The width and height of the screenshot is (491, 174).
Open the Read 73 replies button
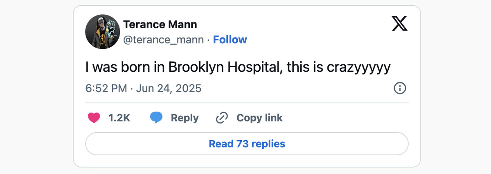247,144
